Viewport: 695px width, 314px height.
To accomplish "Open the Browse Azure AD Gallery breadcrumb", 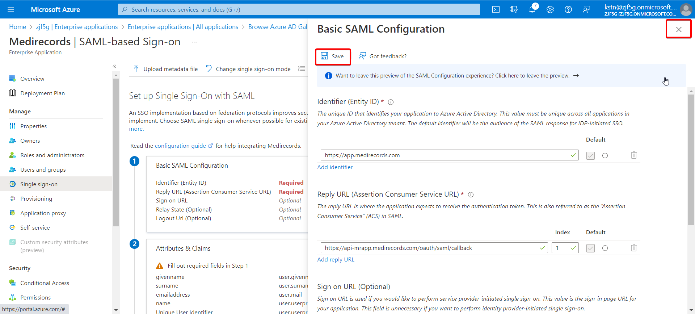I will [278, 27].
